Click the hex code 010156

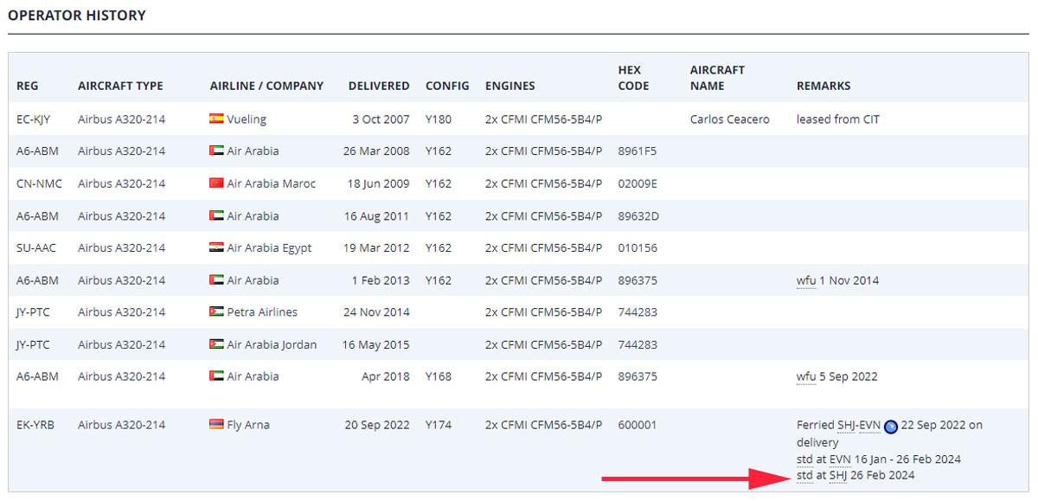coord(638,247)
